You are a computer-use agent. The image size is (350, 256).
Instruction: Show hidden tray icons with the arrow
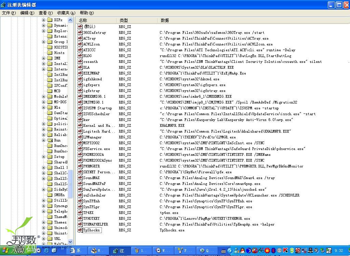point(230,251)
